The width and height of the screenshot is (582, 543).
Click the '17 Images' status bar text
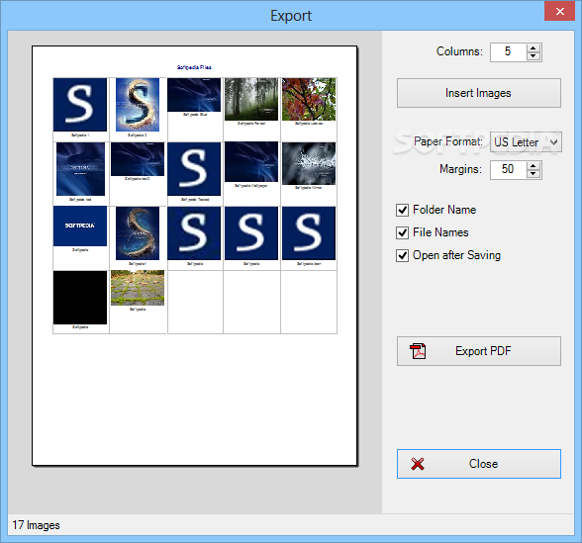pos(36,525)
